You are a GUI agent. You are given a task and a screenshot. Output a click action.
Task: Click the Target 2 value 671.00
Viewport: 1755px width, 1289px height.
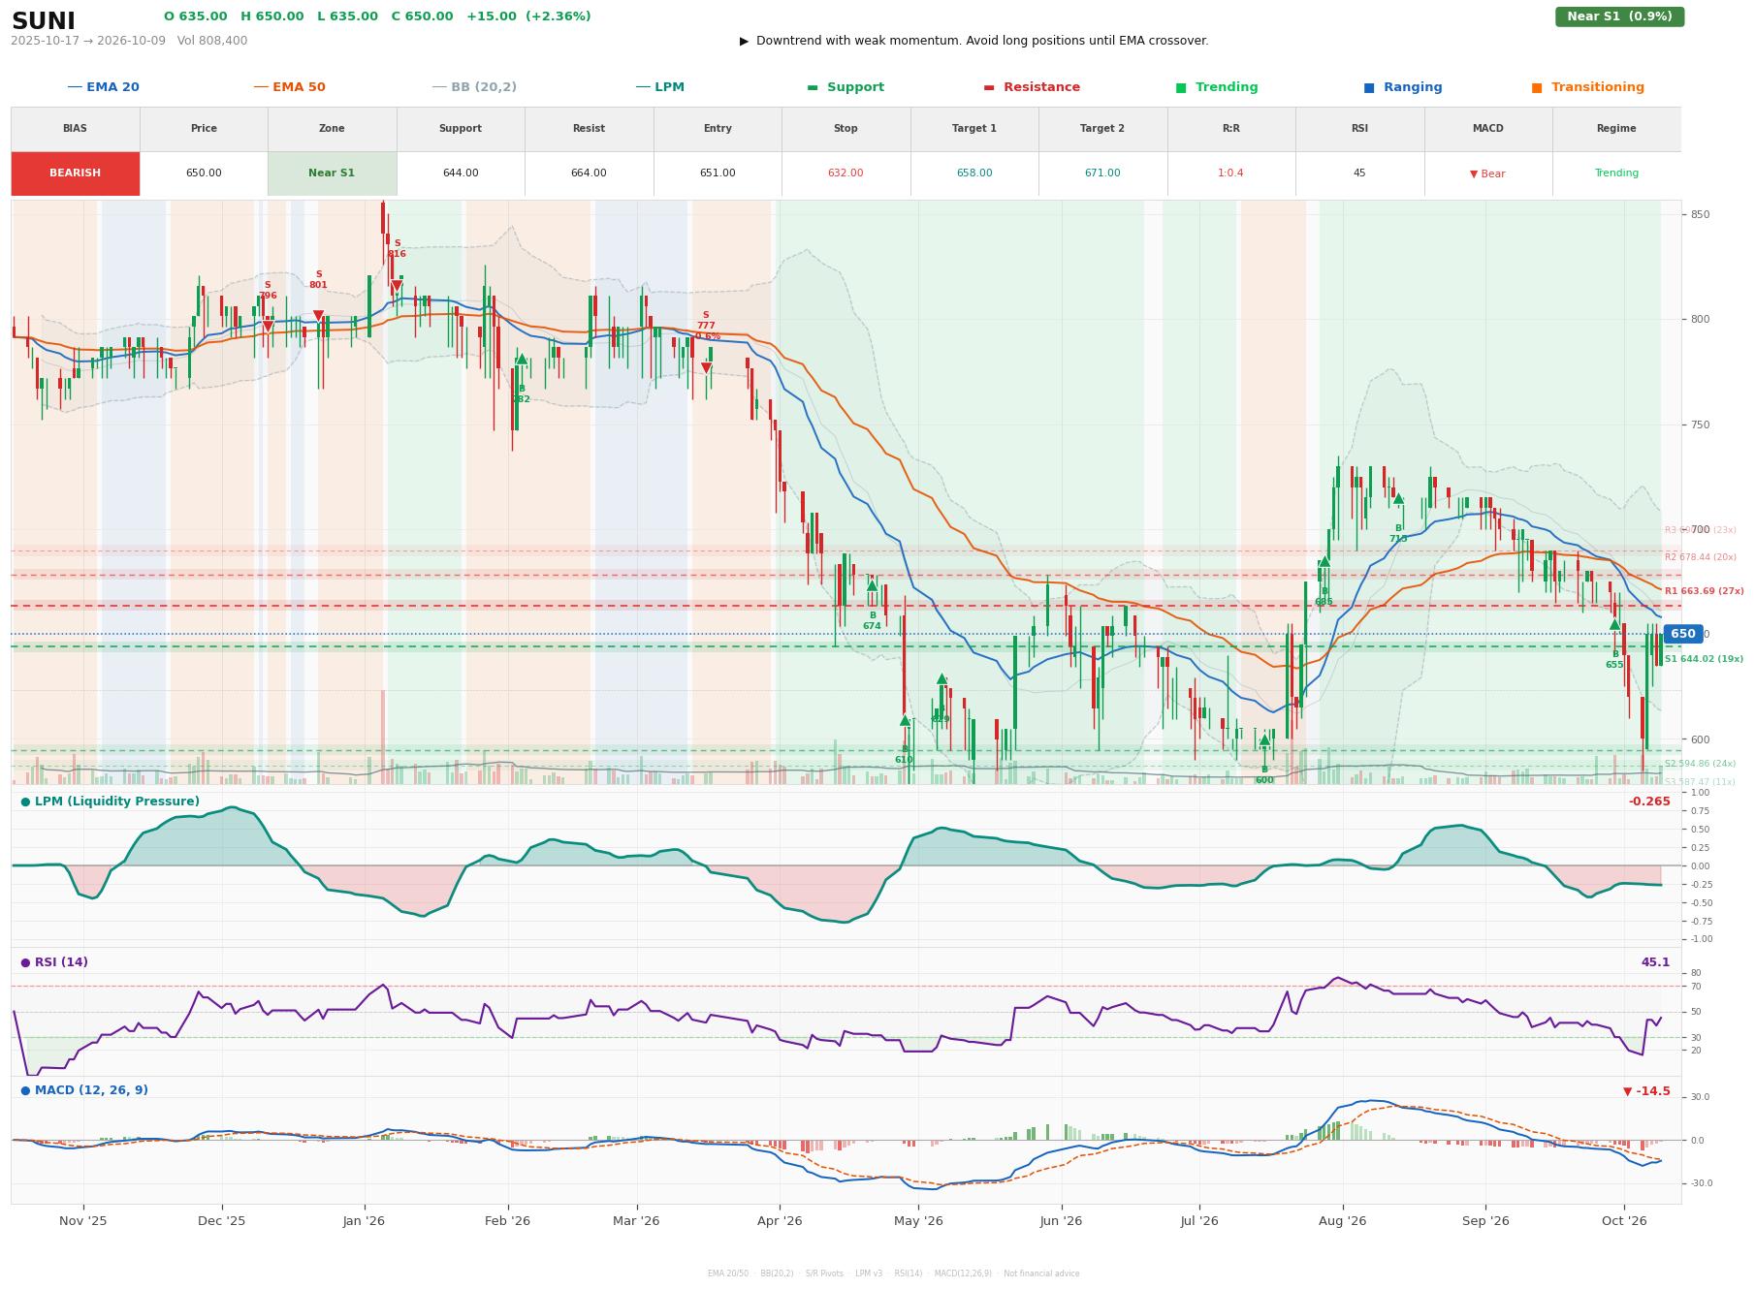pyautogui.click(x=1102, y=173)
